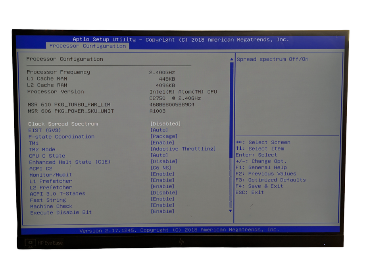This screenshot has height=278, width=369.
Task: Select the EIST (GV3) label
Action: coord(44,130)
